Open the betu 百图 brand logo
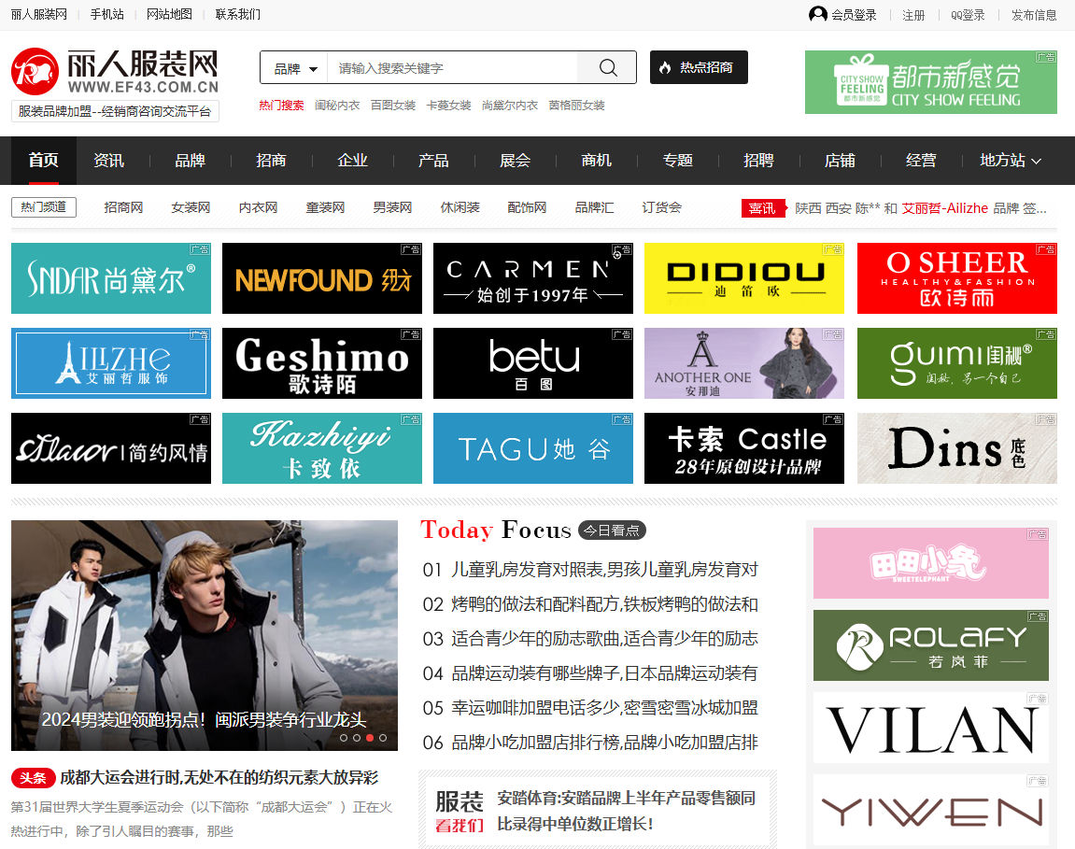Viewport: 1075px width, 849px height. 533,363
